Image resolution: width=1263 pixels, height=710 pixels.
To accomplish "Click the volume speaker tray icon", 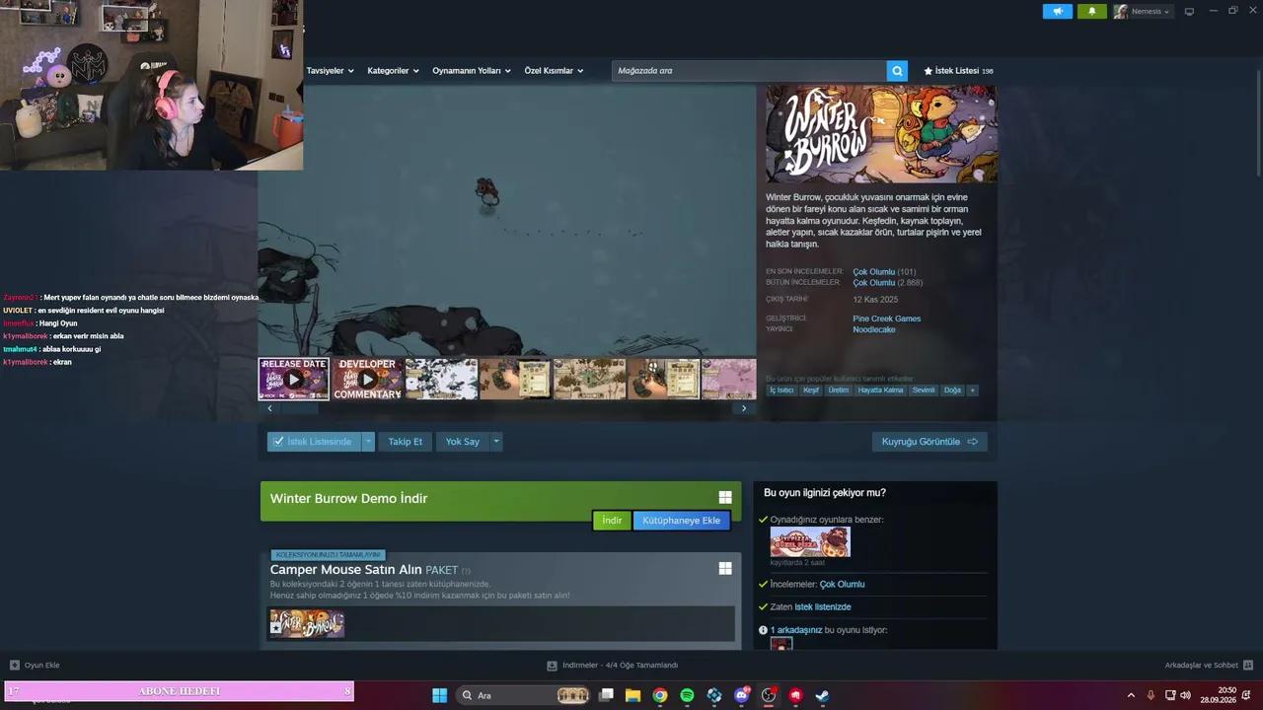I will click(1185, 695).
